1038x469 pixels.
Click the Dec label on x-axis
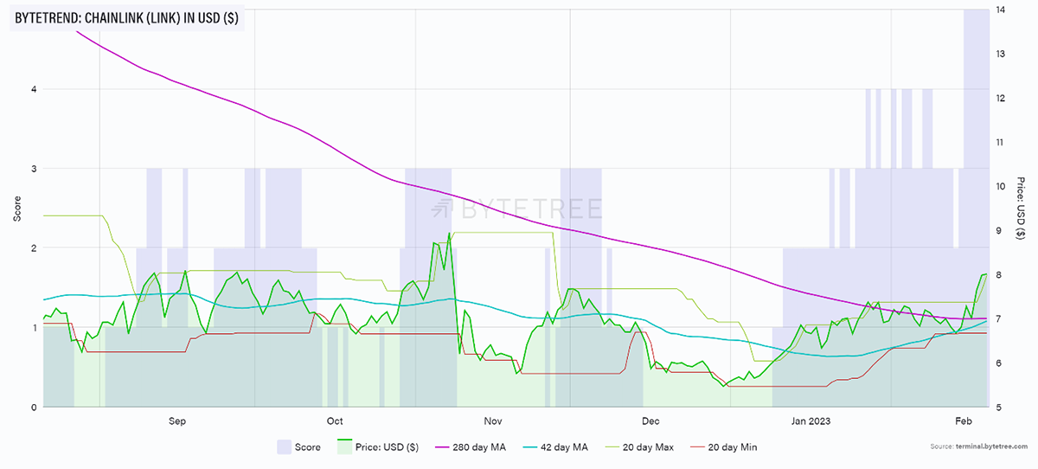pos(650,421)
